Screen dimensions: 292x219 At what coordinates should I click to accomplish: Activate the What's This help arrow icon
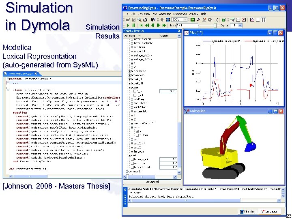click(x=153, y=19)
